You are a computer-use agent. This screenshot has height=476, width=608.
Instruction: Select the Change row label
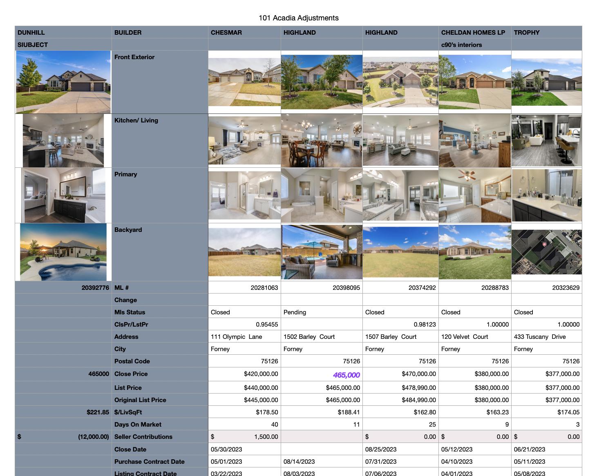(x=125, y=300)
